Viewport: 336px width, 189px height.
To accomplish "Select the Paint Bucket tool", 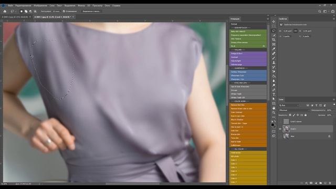I will coord(274,76).
